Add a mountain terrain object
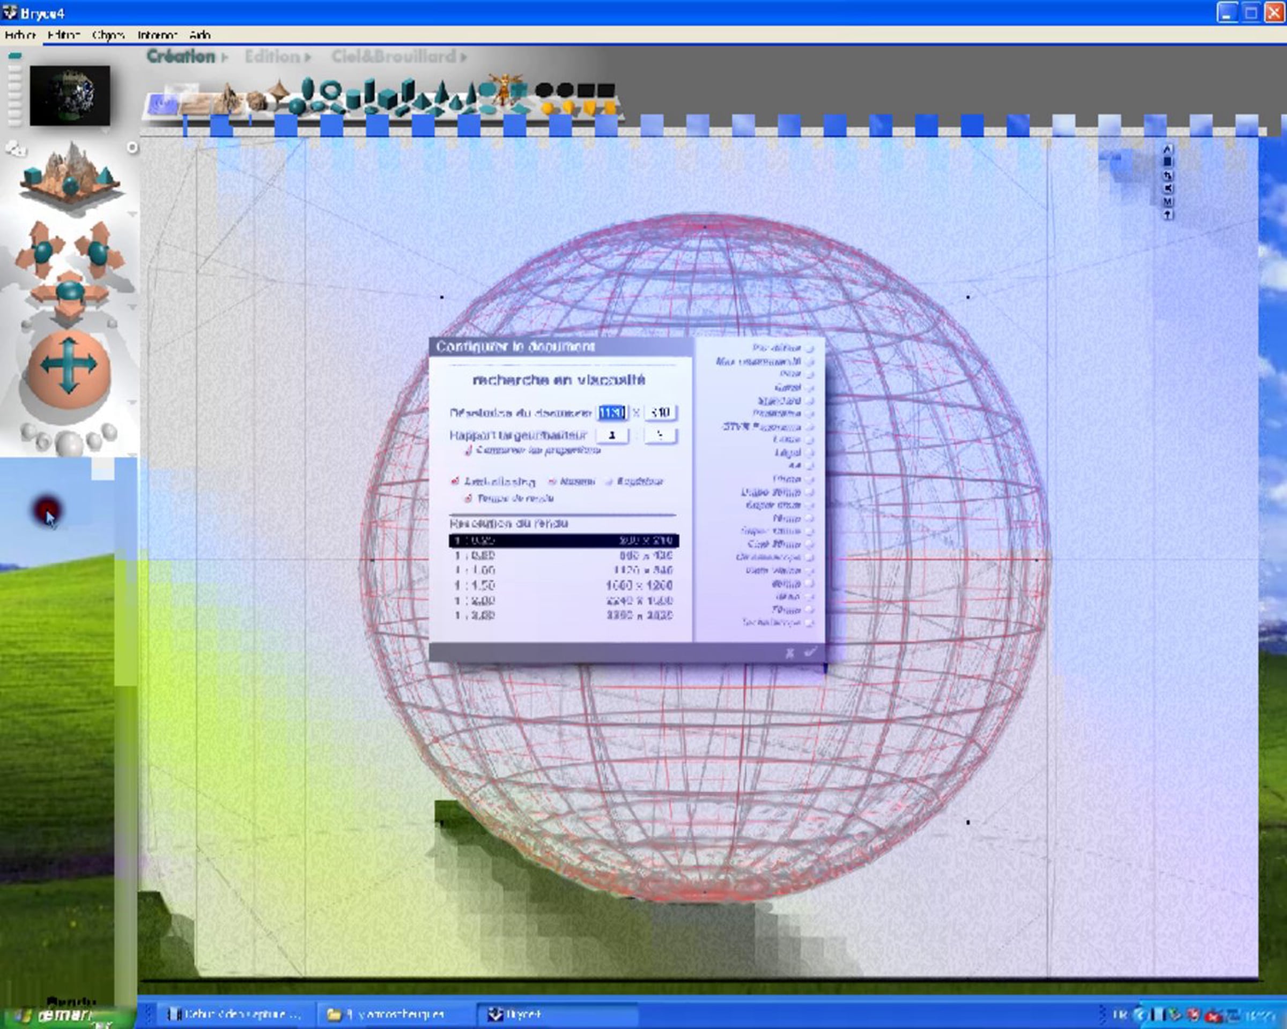 pyautogui.click(x=227, y=99)
